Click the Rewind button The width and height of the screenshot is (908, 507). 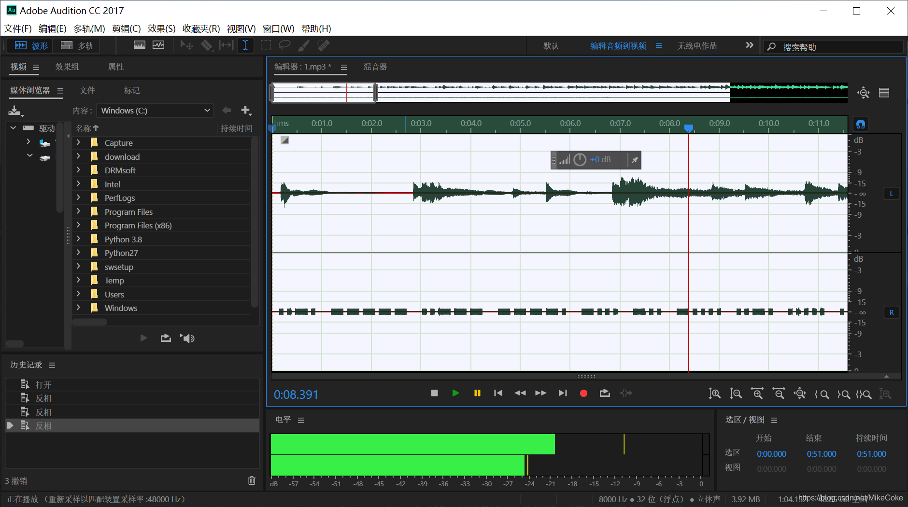(520, 393)
